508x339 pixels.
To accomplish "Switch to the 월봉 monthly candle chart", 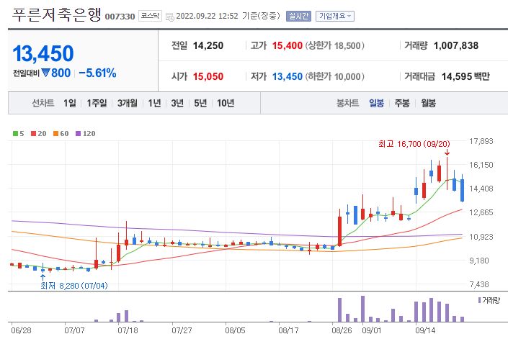I will pos(428,103).
